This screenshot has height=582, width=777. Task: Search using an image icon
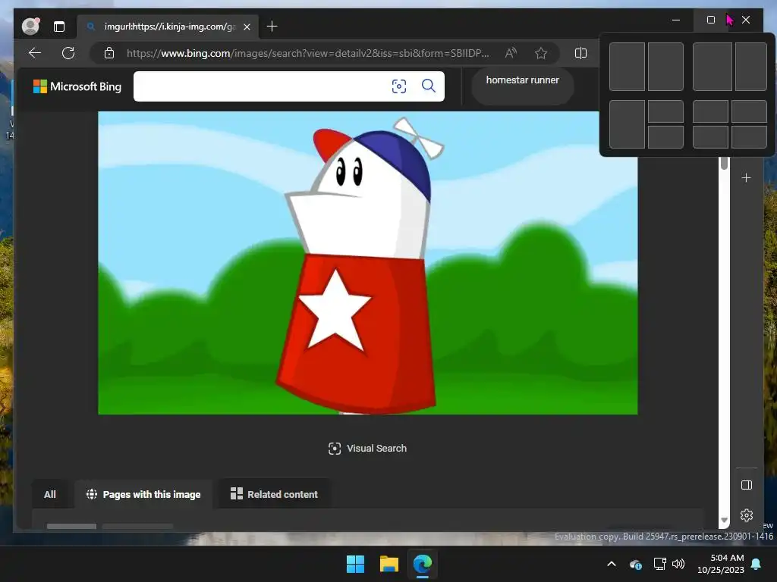tap(399, 86)
